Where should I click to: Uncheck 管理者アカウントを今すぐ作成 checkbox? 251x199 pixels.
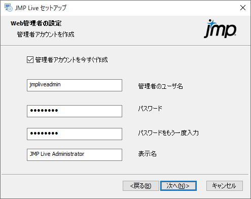(30, 60)
